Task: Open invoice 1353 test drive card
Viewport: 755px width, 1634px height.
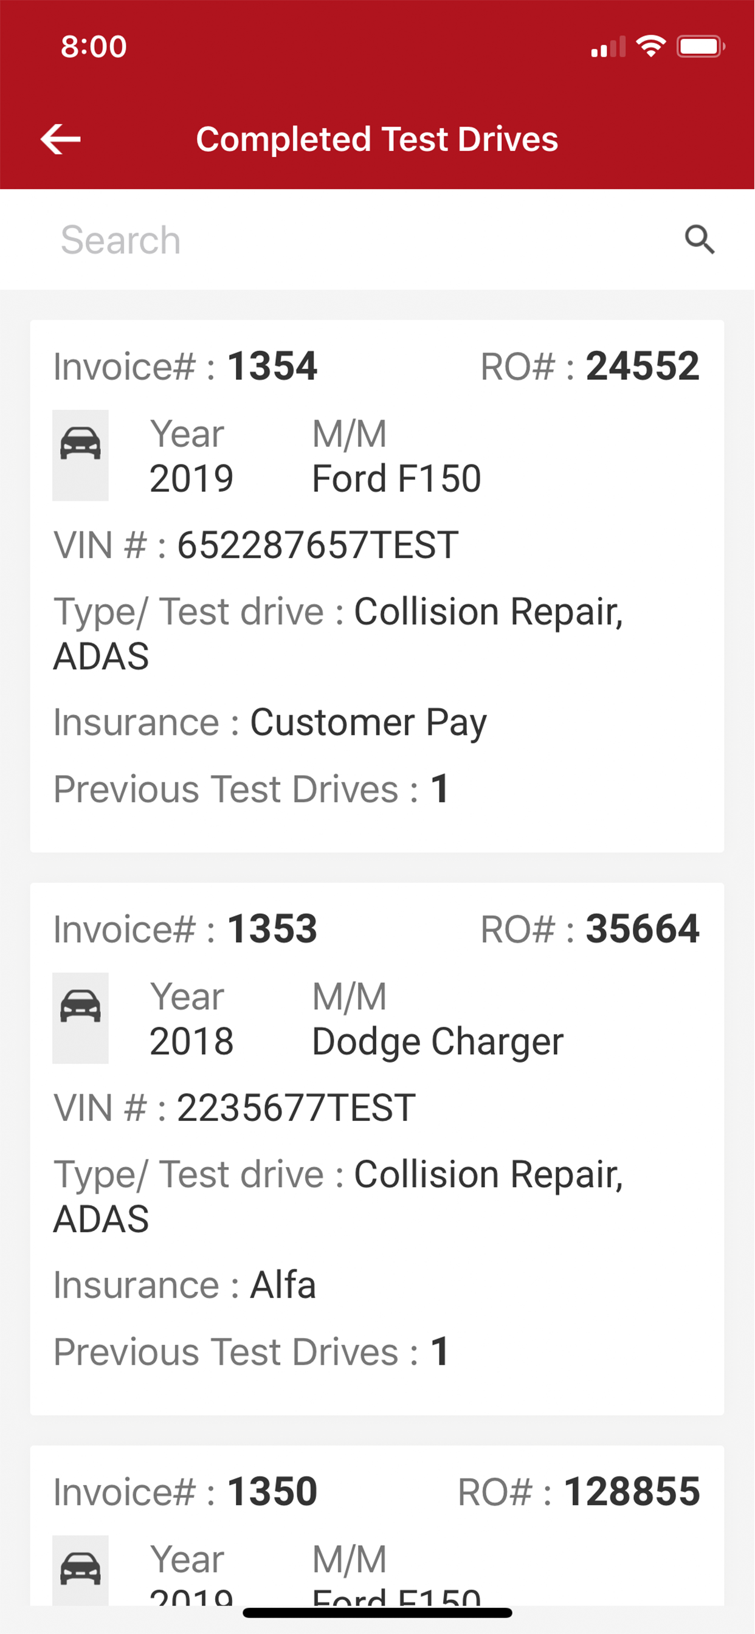Action: pyautogui.click(x=377, y=1149)
